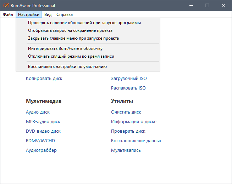Select Интегрировать BurnAware в оболочку

[88, 48]
